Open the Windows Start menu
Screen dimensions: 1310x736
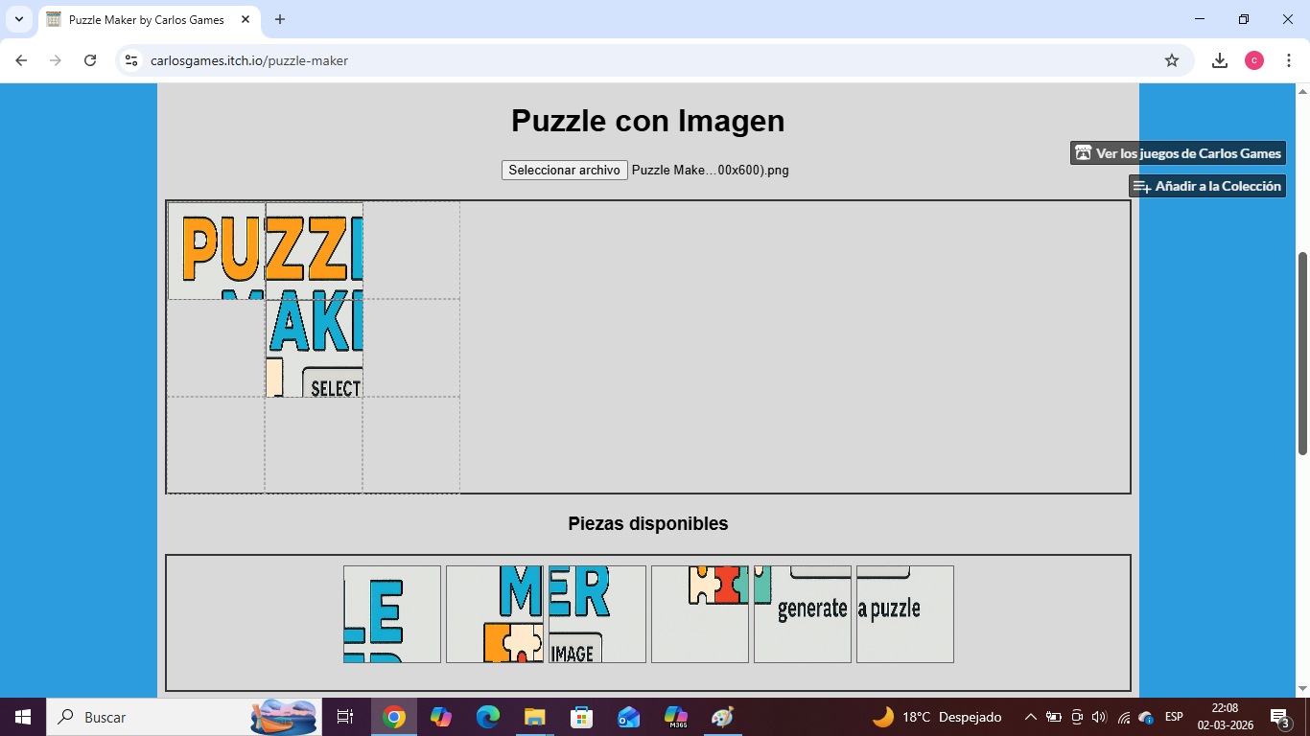23,717
